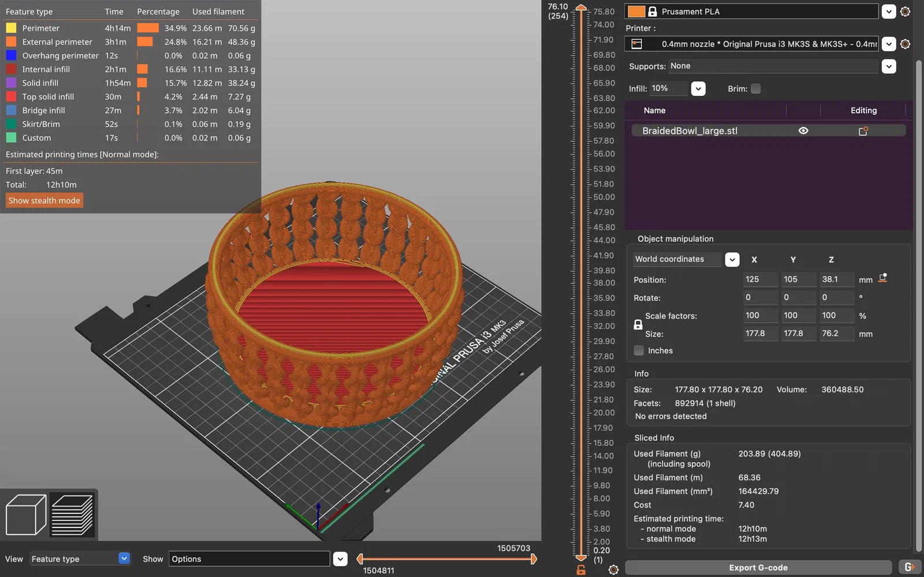Click the Name column header in object list
The image size is (924, 577).
point(654,110)
